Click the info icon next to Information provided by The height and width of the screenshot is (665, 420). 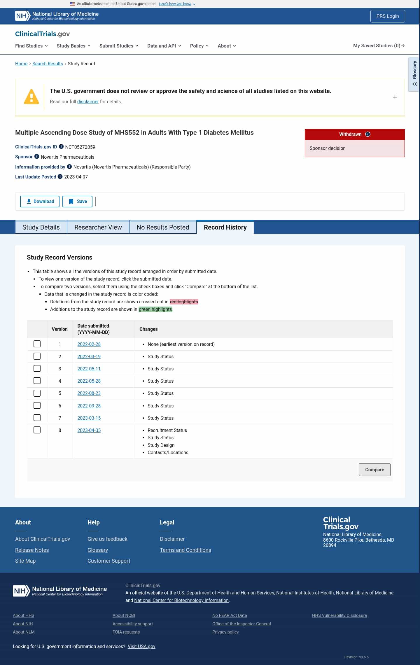69,167
